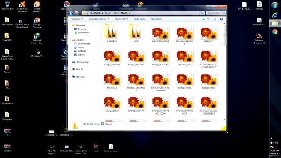
Task: Open Avast Free Antivirus desktop icon
Action: [x=22, y=7]
